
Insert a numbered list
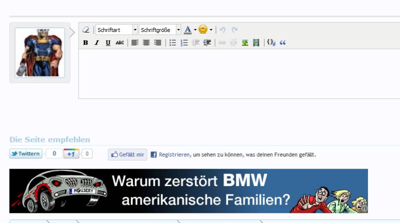tap(184, 43)
